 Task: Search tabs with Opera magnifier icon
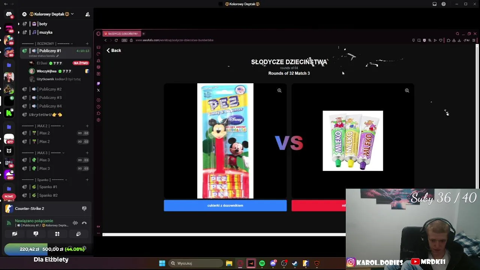tap(457, 34)
